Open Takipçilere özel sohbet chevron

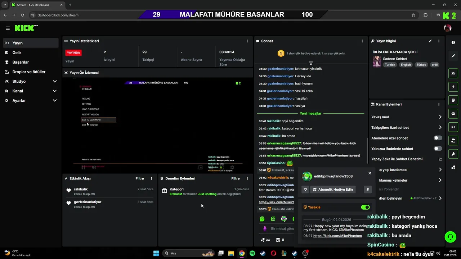[440, 127]
